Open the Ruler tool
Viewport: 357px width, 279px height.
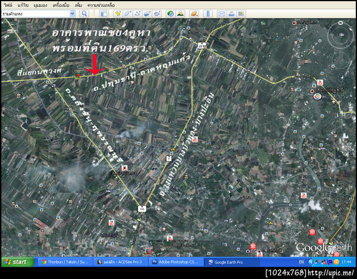point(208,14)
